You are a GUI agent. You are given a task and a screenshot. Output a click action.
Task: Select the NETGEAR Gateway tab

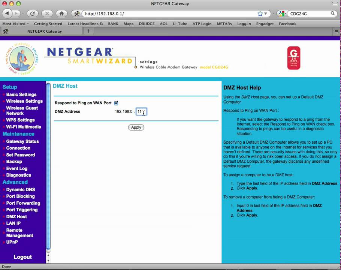pos(45,31)
